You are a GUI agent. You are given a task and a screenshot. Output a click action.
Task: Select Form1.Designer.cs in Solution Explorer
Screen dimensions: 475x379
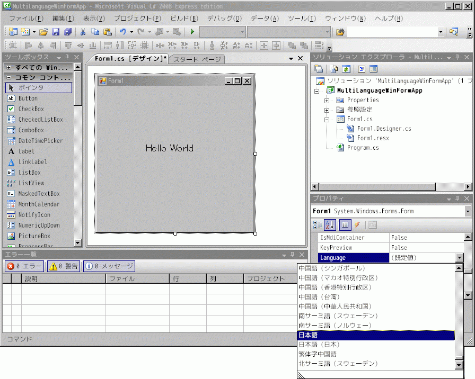(384, 129)
